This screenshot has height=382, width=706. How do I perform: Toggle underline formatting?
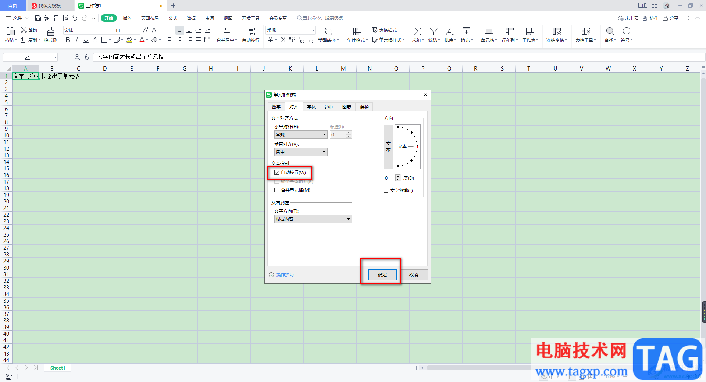tap(86, 40)
